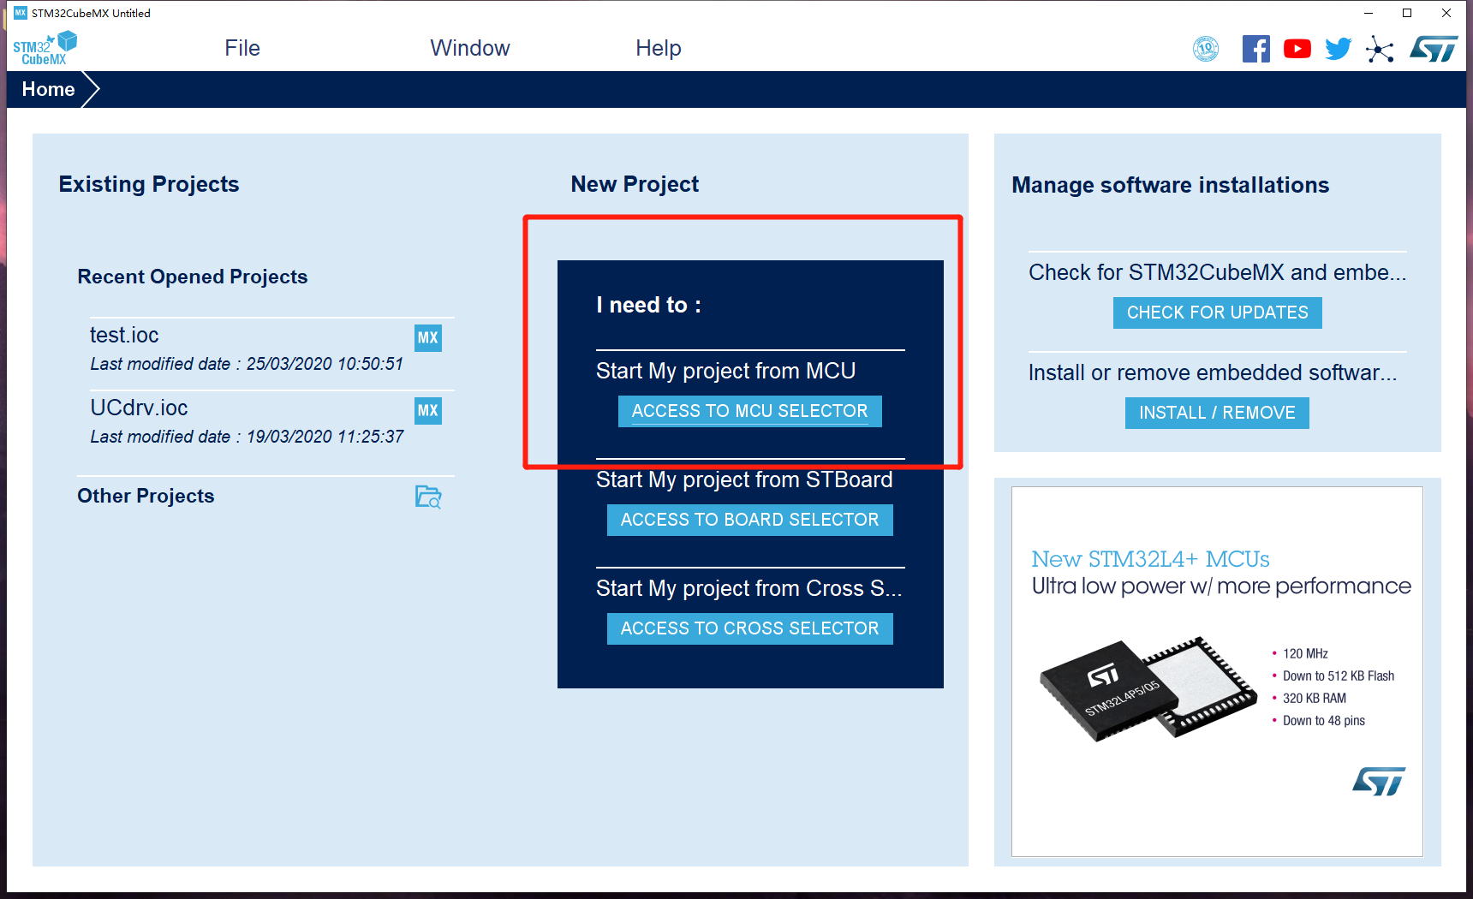The image size is (1473, 899).
Task: Click UCdrv.ioc last modified date text
Action: click(x=247, y=437)
